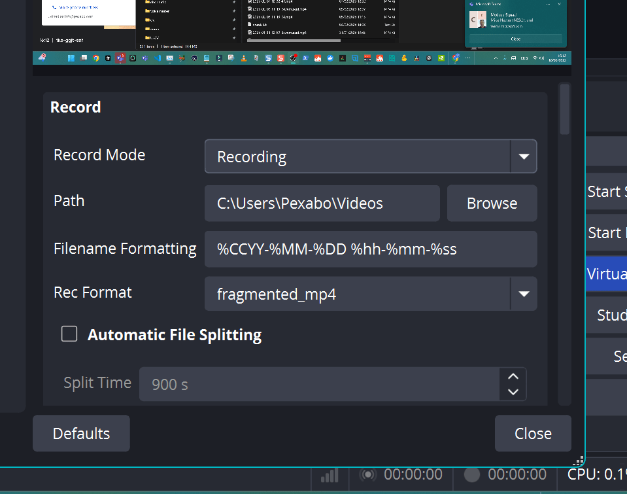This screenshot has height=494, width=627.
Task: Open the Rec Format dropdown arrow
Action: [x=524, y=294]
